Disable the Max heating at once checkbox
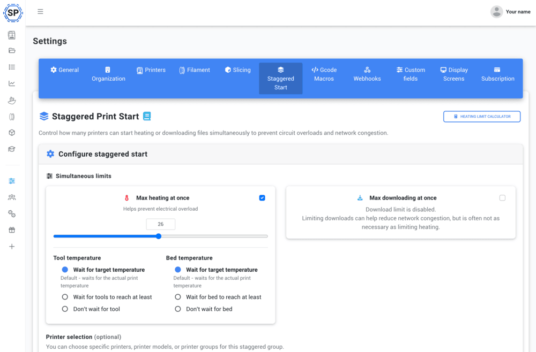 [x=262, y=198]
